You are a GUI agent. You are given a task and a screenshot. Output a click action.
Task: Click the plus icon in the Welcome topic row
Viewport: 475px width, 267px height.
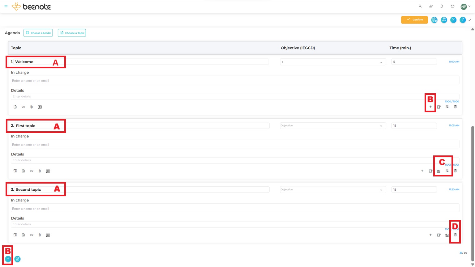coord(430,107)
